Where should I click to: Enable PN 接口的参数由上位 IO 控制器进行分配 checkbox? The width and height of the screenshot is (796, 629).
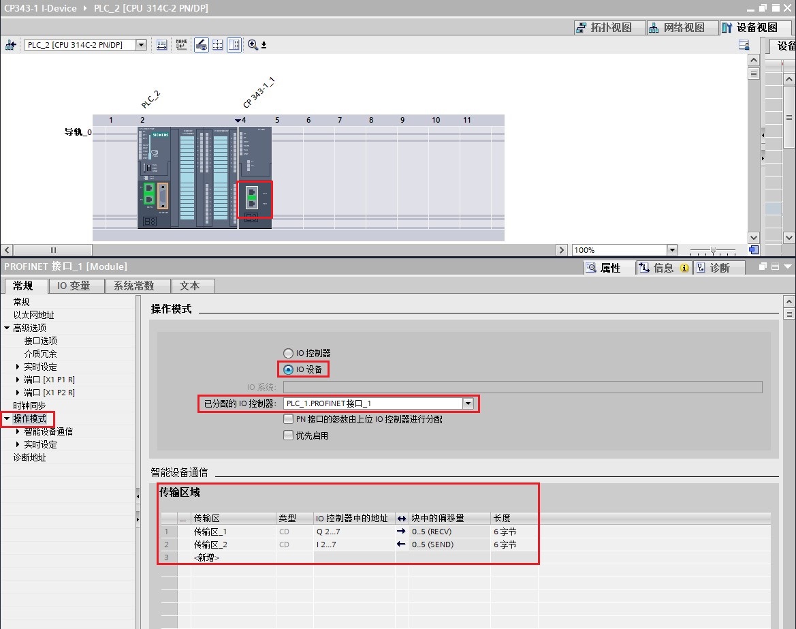[288, 419]
